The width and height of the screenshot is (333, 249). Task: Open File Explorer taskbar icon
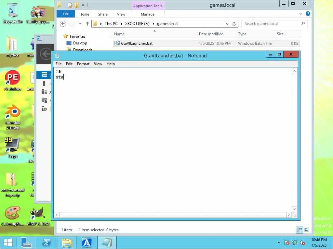coord(66,243)
